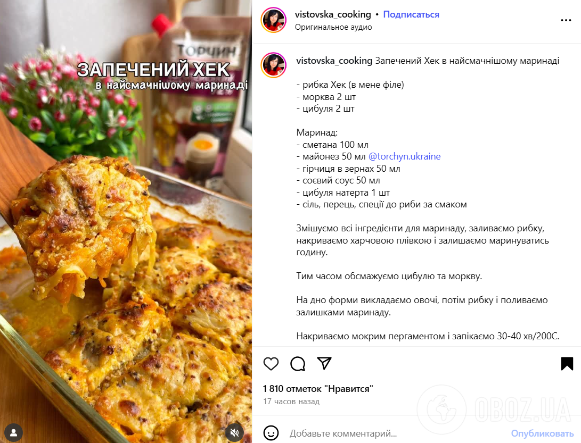Viewport: 581px width, 443px height.
Task: Follow the account with the Подписаться link
Action: (411, 14)
